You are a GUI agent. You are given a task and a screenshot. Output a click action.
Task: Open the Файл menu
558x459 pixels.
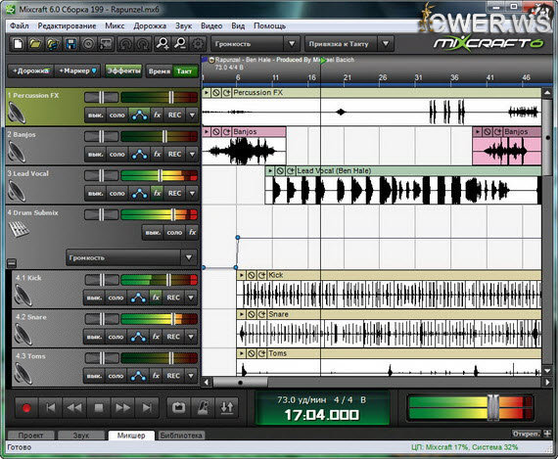20,26
